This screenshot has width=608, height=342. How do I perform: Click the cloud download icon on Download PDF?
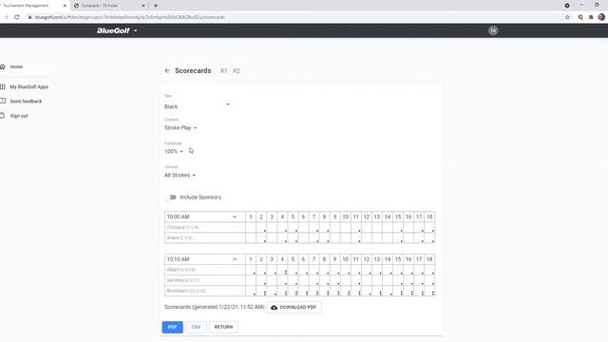(275, 307)
